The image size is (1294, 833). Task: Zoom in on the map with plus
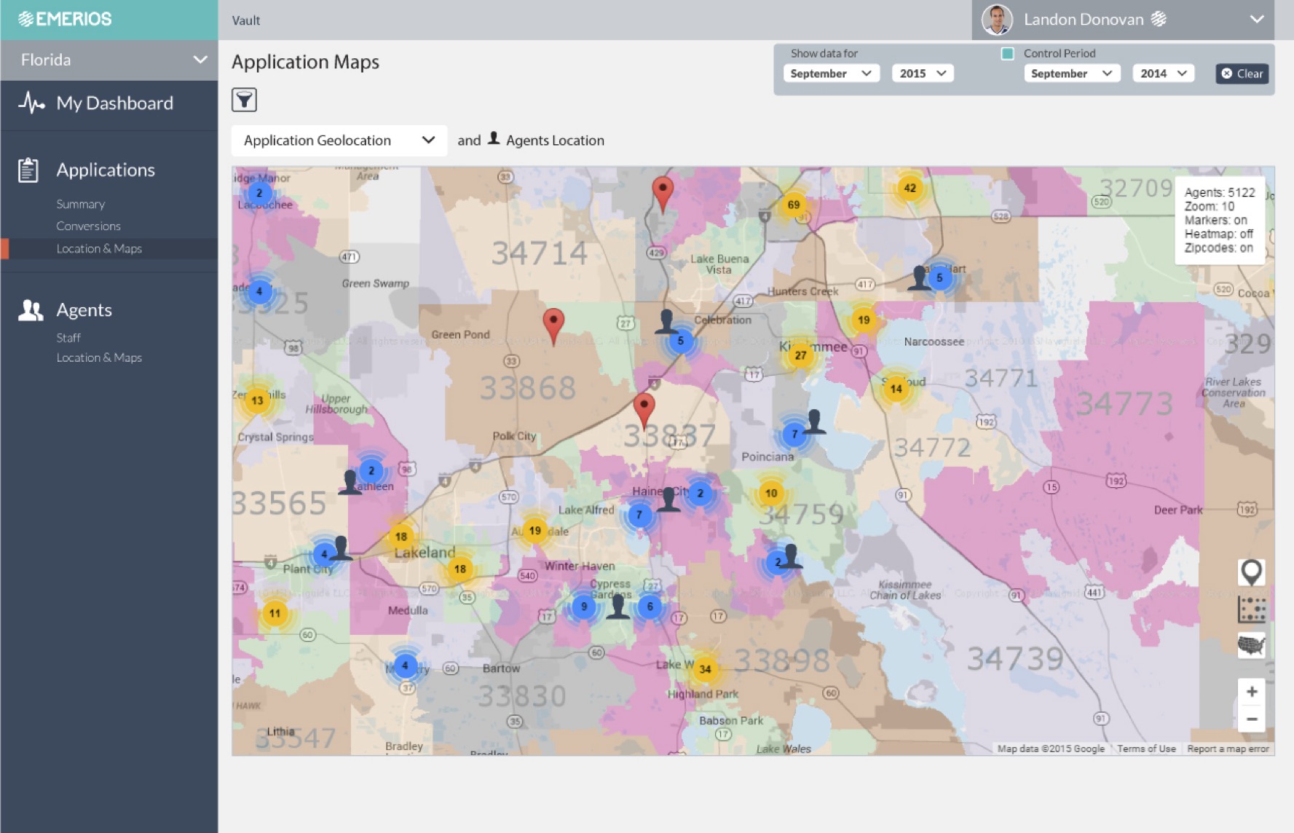click(x=1251, y=692)
